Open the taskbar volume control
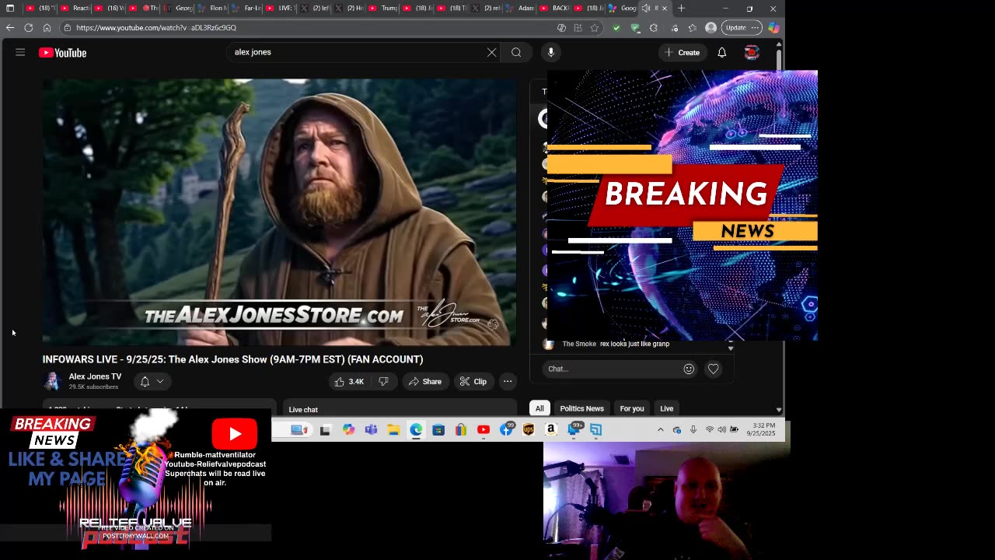Viewport: 995px width, 560px height. tap(721, 429)
